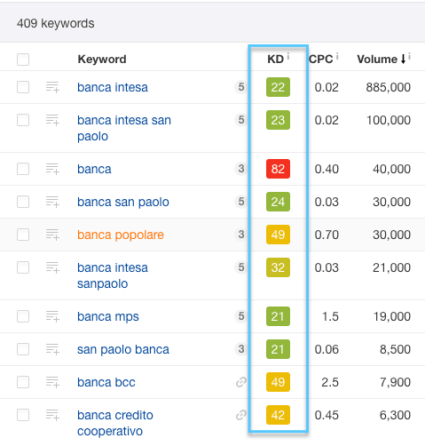Open the banca popolare keyword link
This screenshot has width=425, height=446.
(x=121, y=235)
